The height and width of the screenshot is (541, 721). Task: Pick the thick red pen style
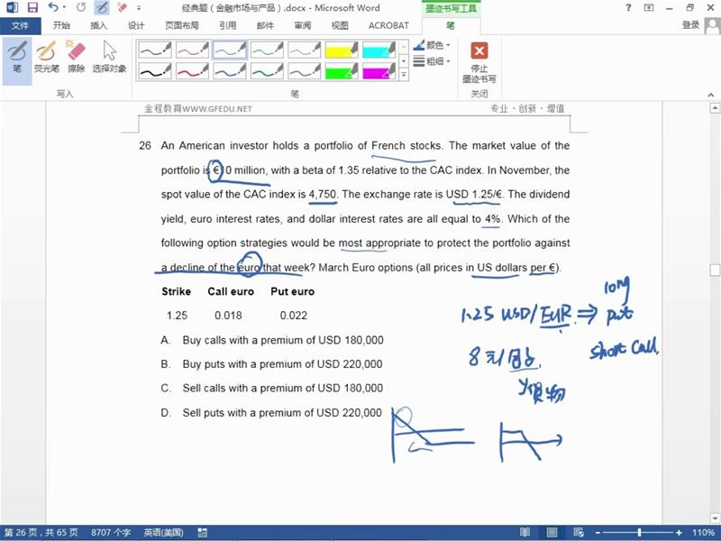[x=192, y=71]
